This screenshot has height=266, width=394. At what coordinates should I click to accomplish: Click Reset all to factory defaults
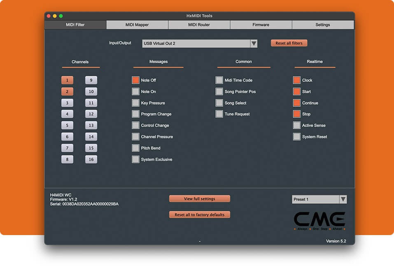point(199,215)
